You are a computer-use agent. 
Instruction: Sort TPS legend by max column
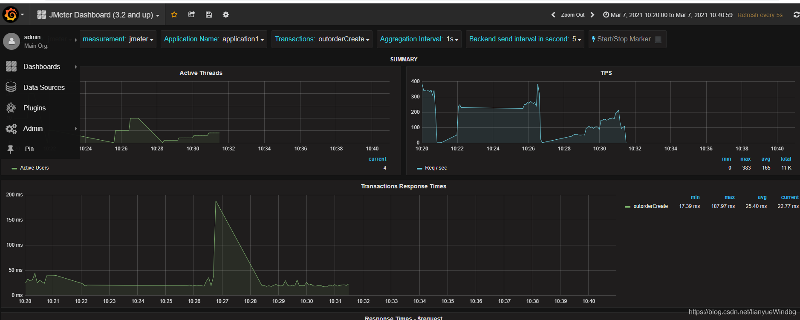pos(745,159)
